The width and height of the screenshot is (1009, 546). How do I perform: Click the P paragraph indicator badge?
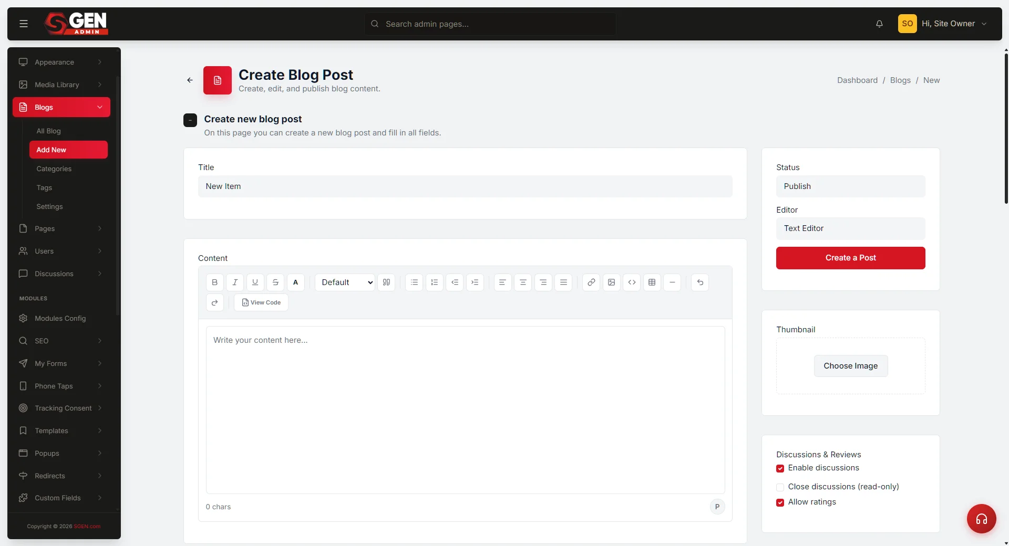click(717, 507)
